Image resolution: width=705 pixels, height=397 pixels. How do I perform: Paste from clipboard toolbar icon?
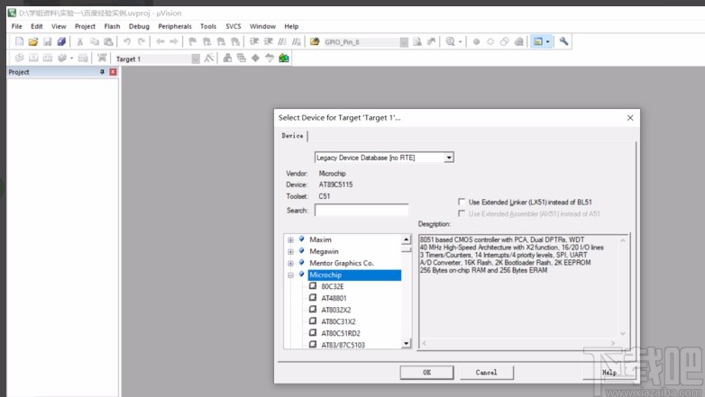[108, 41]
